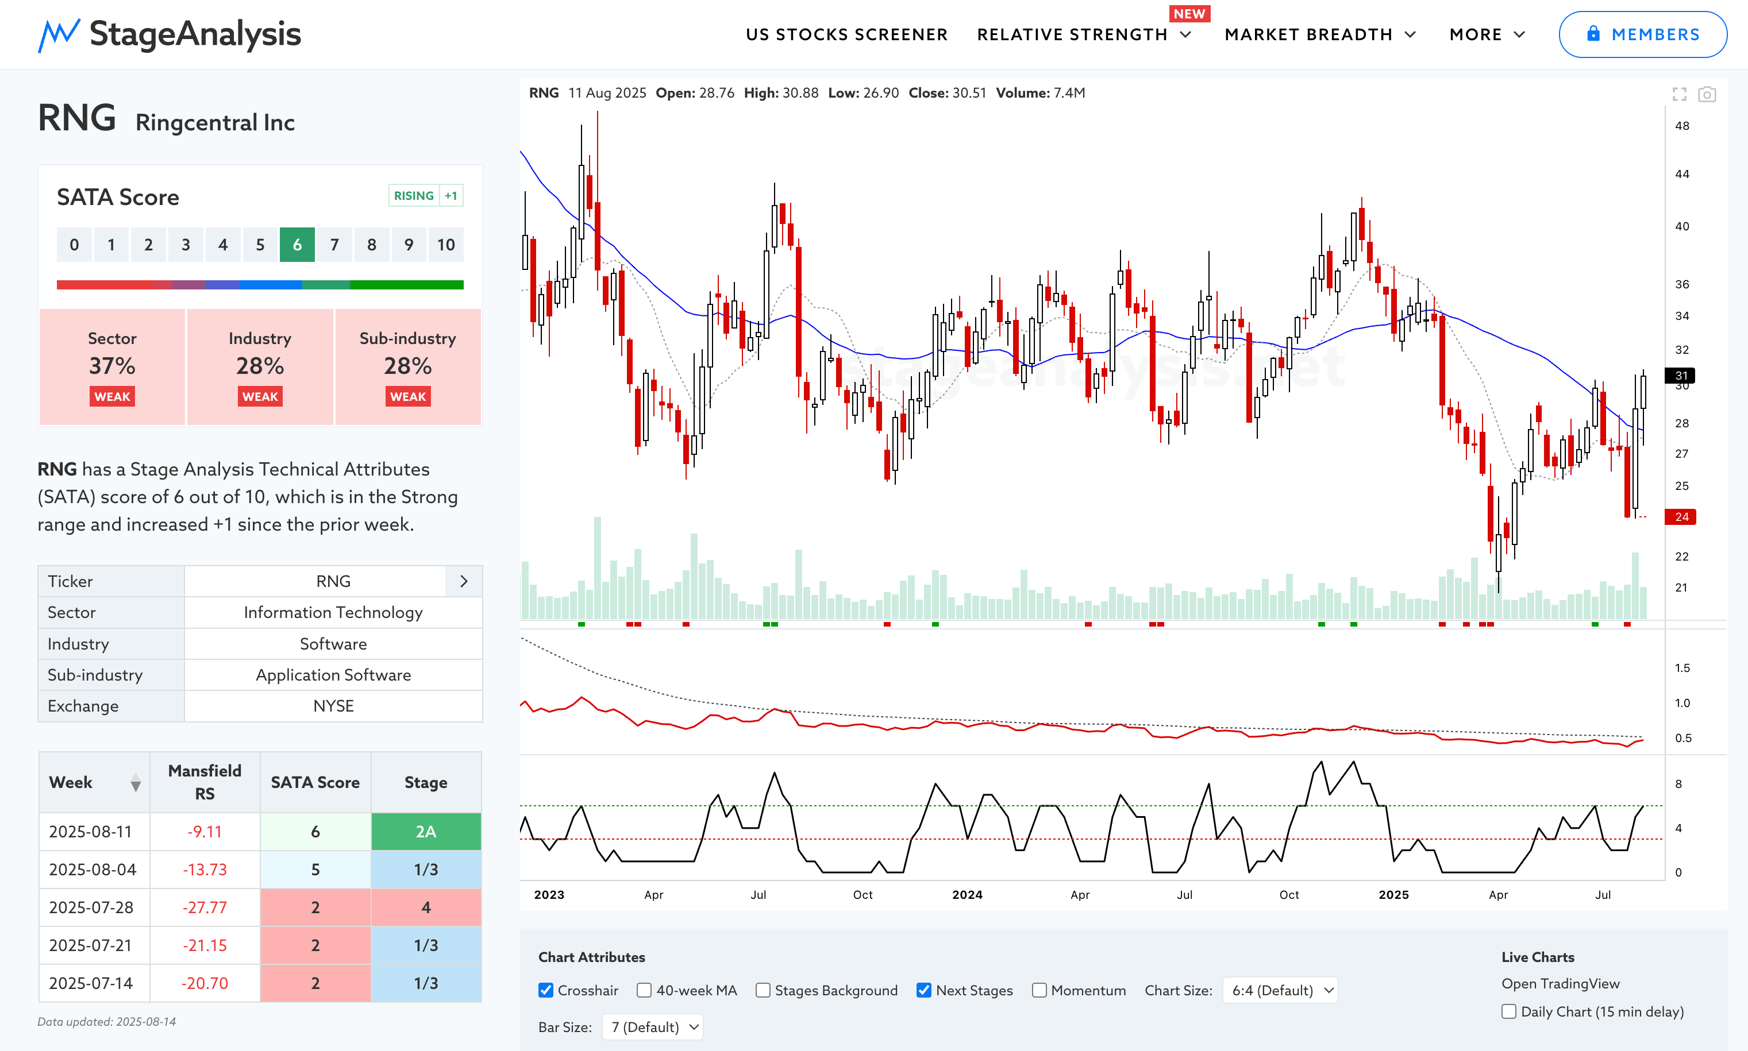Enable the 40-week MA checkbox

point(644,990)
